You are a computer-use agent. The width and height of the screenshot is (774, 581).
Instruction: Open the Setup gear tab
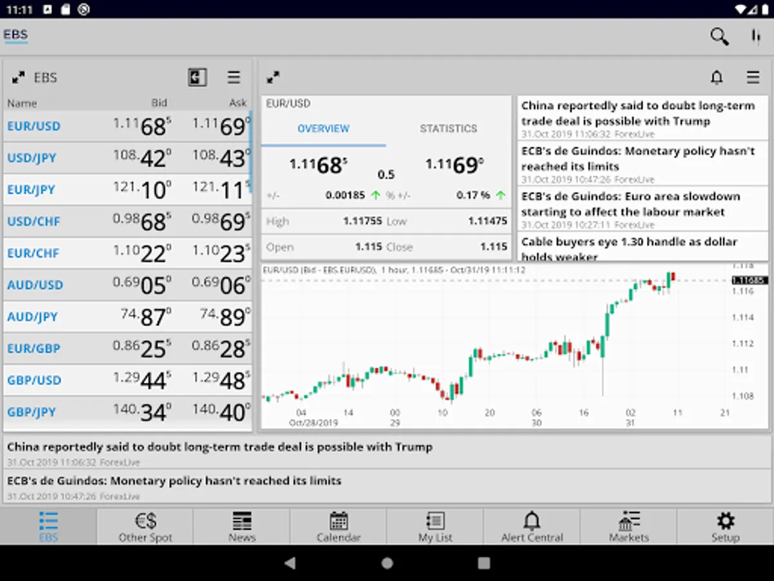[x=726, y=526]
